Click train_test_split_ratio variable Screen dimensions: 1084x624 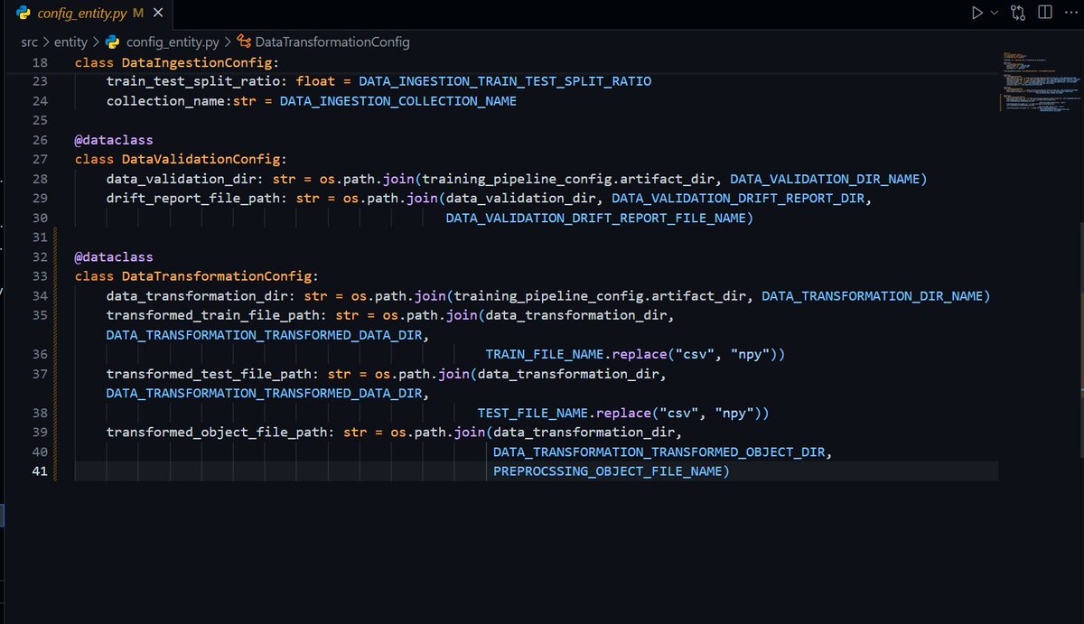(x=192, y=81)
